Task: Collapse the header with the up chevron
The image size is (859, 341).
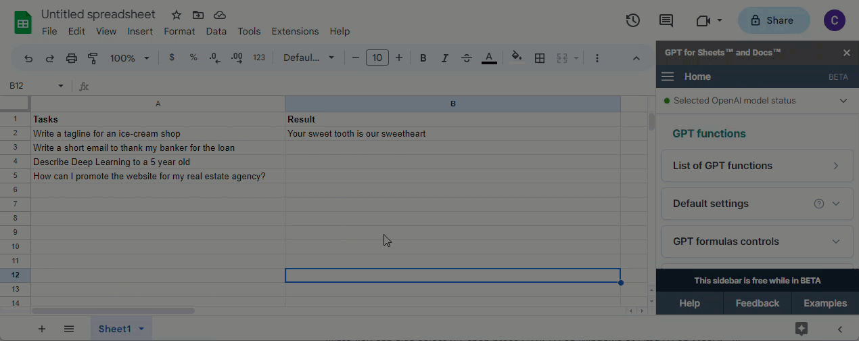Action: (636, 58)
